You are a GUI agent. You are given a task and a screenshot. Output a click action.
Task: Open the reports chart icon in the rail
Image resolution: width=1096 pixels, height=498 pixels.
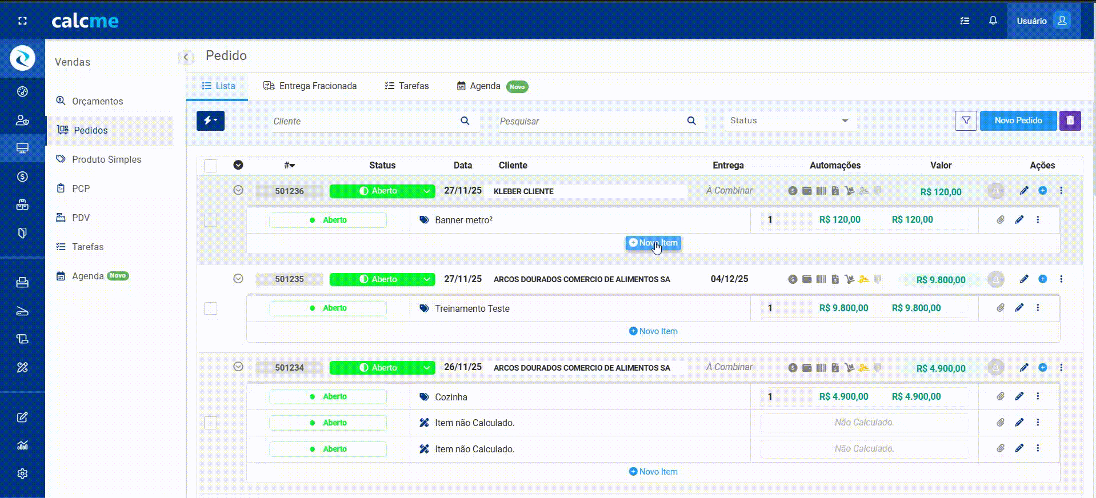coord(22,445)
